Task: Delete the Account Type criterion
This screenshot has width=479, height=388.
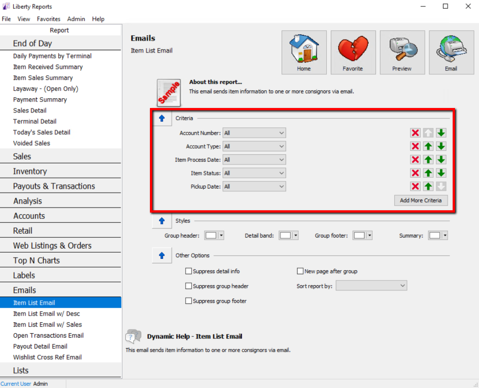Action: pyautogui.click(x=415, y=146)
